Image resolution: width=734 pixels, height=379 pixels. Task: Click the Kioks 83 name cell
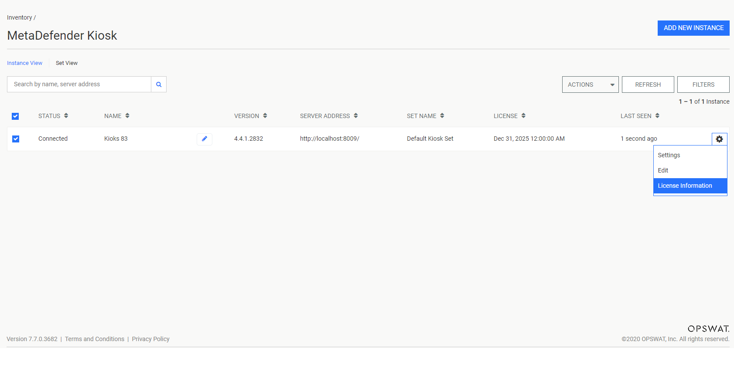(116, 139)
